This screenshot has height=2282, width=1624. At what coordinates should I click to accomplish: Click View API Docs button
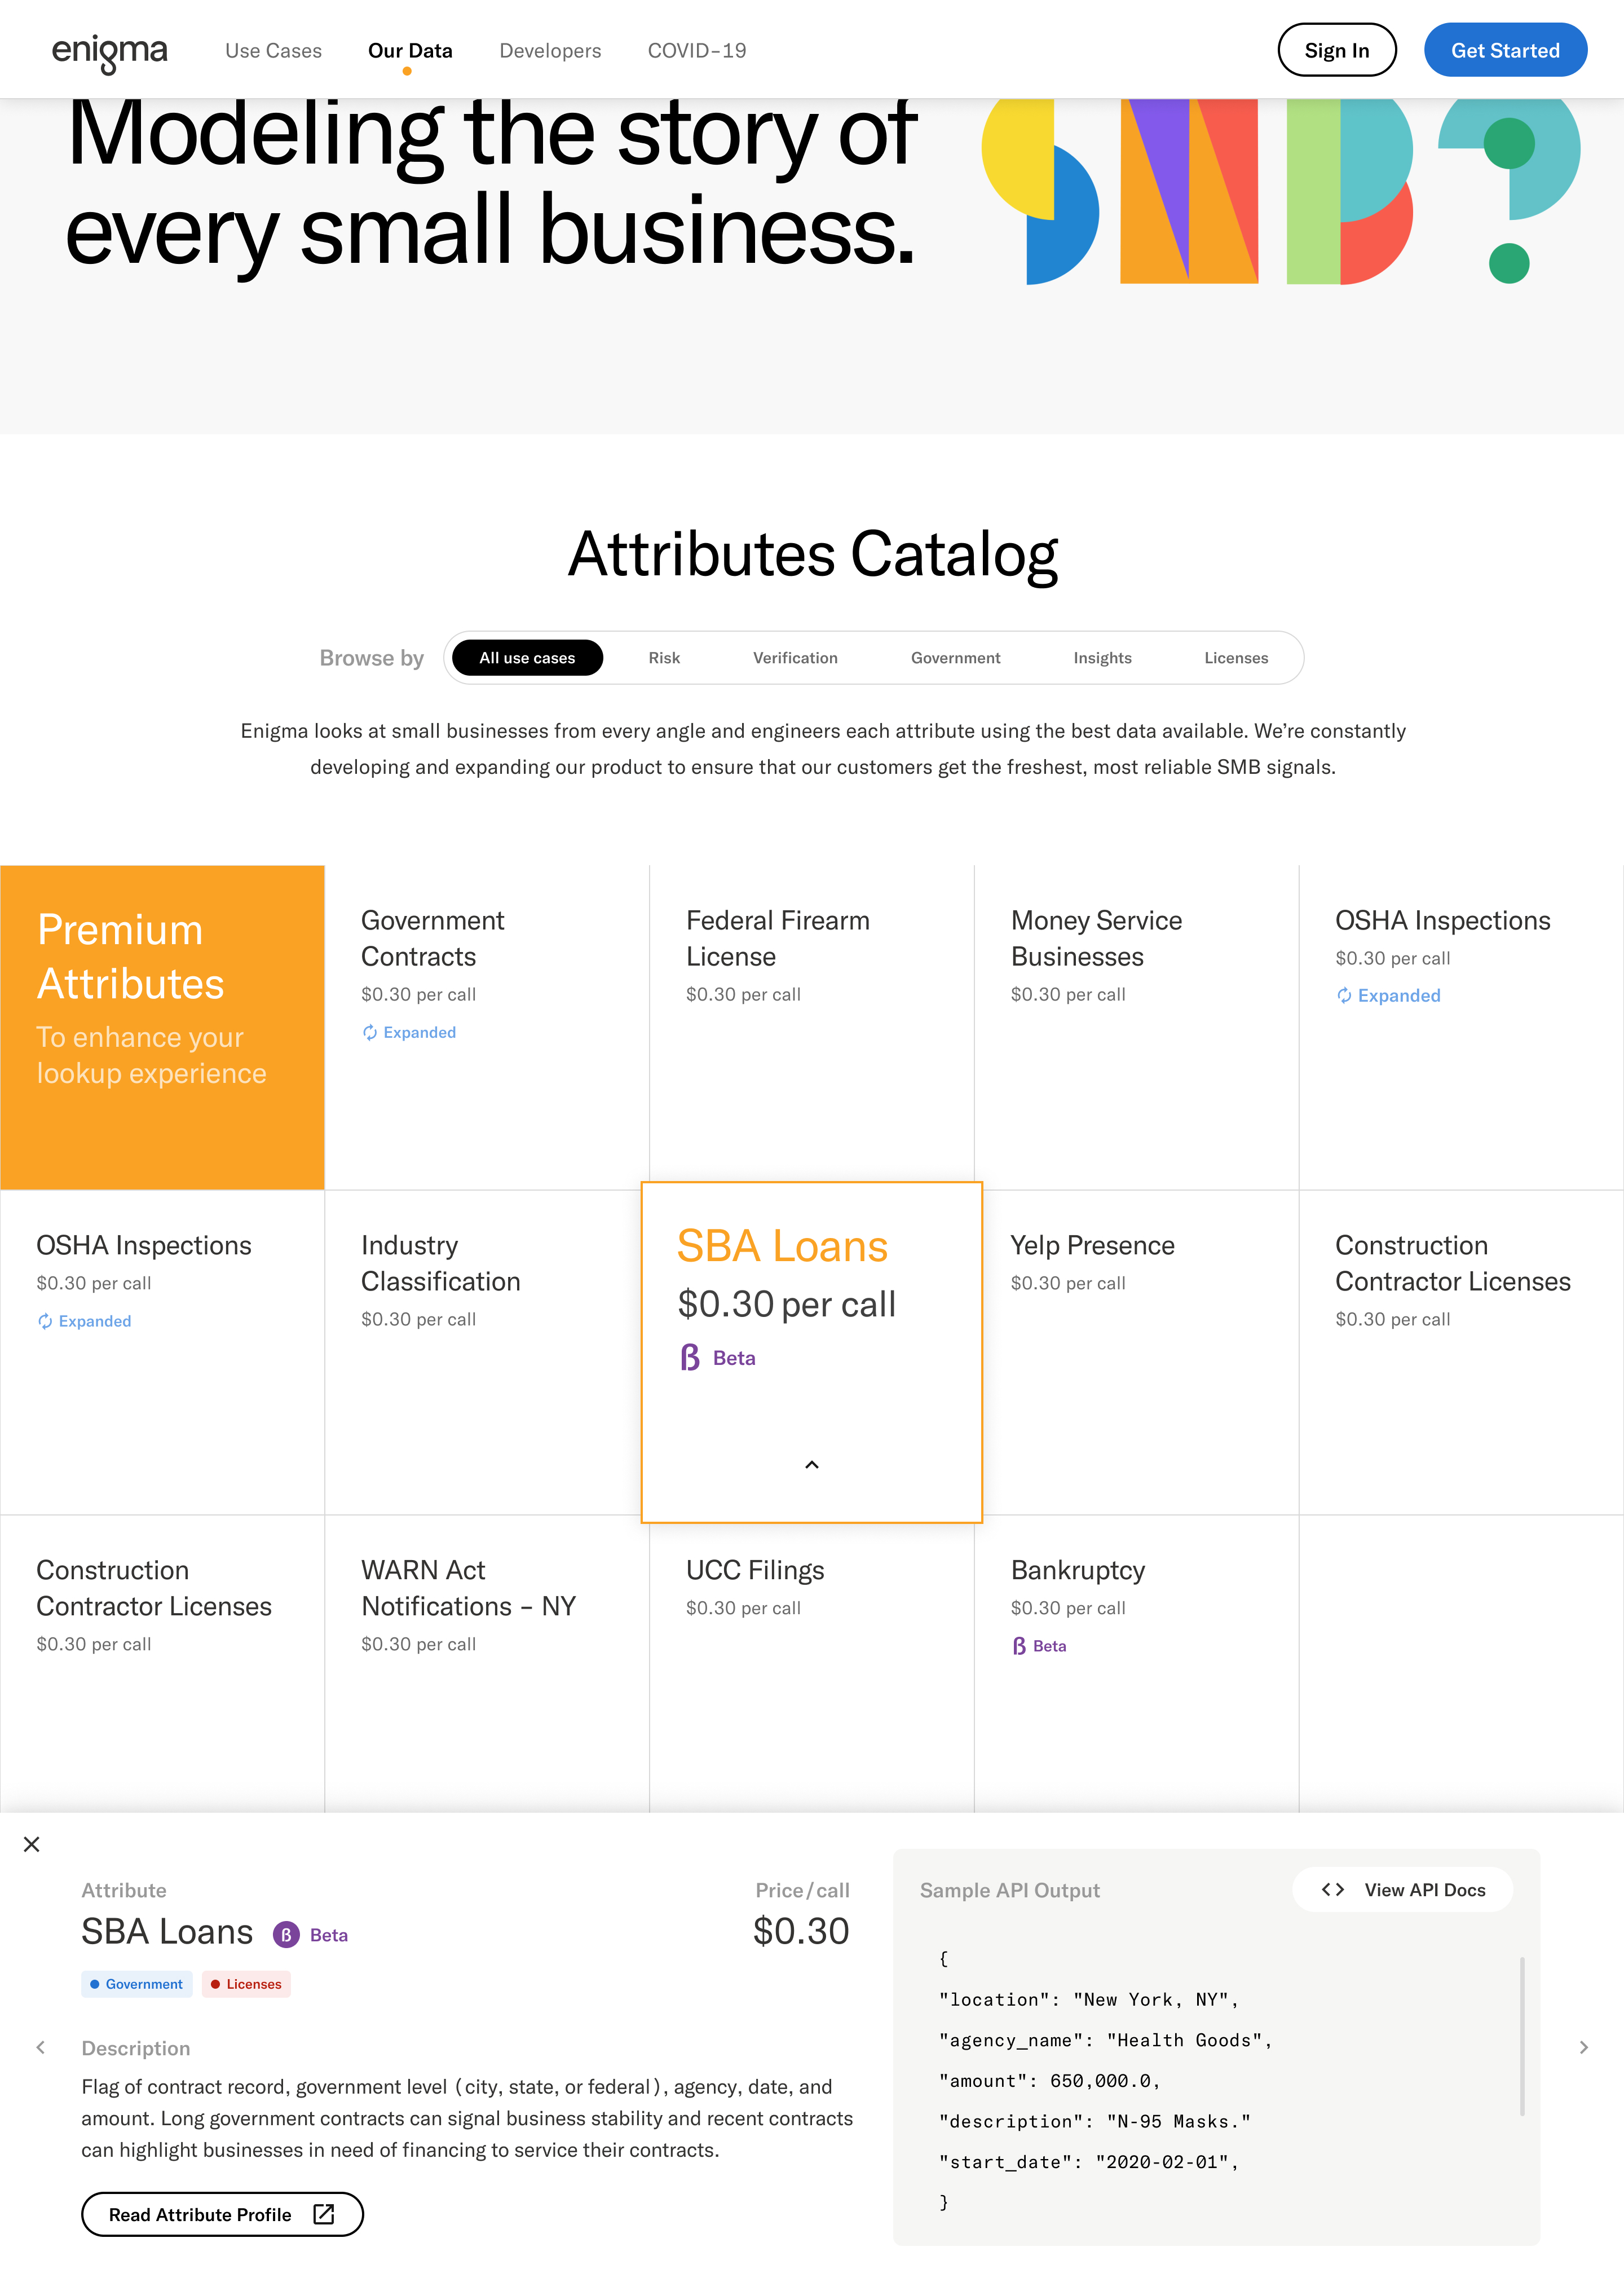tap(1402, 1891)
